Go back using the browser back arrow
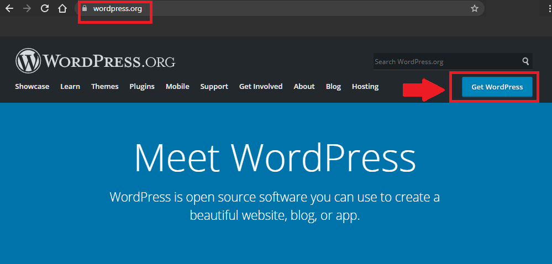552x264 pixels. [9, 8]
